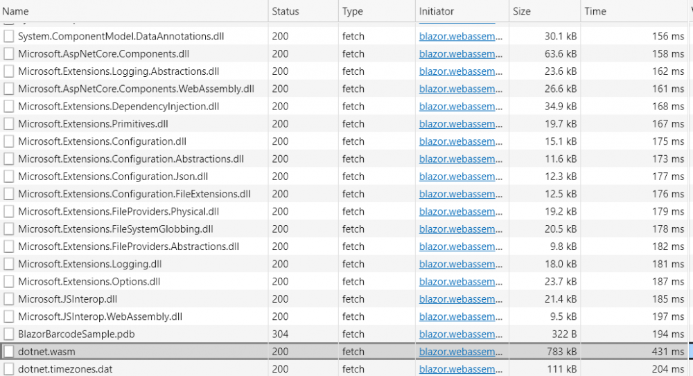Click file icon beside dotnet.timezones.dat
The image size is (693, 376).
click(x=9, y=369)
